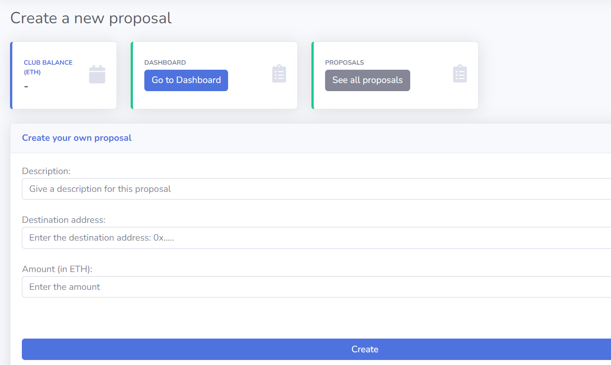The image size is (611, 365).
Task: Click the Description: field label
Action: [x=46, y=171]
